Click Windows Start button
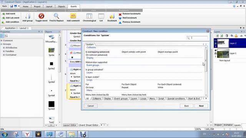 point(5,134)
